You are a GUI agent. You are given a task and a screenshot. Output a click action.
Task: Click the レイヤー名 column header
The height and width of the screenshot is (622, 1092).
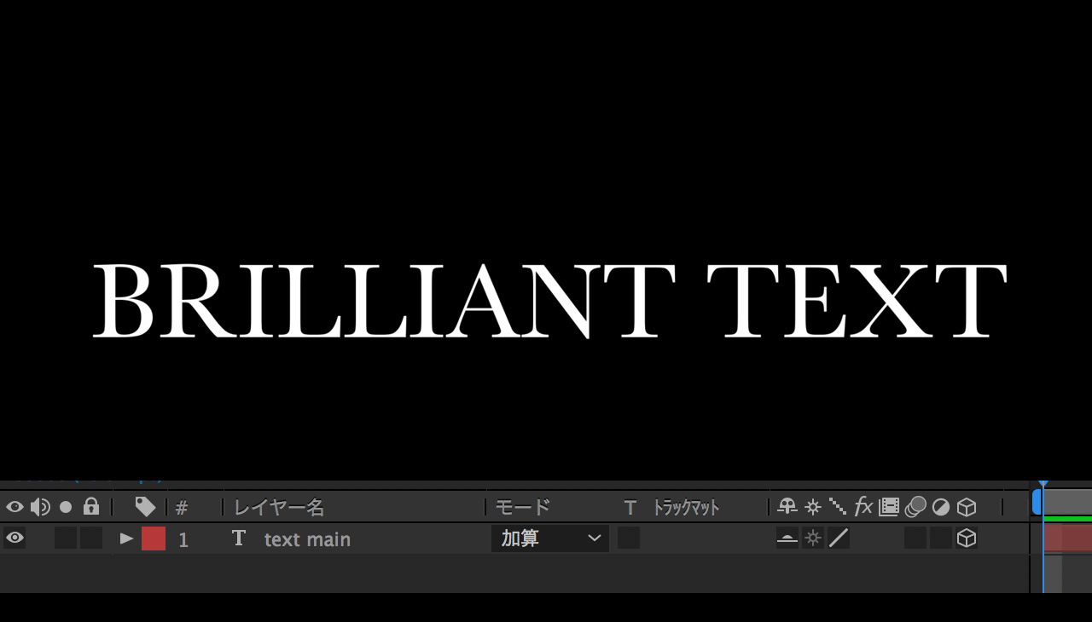(279, 508)
